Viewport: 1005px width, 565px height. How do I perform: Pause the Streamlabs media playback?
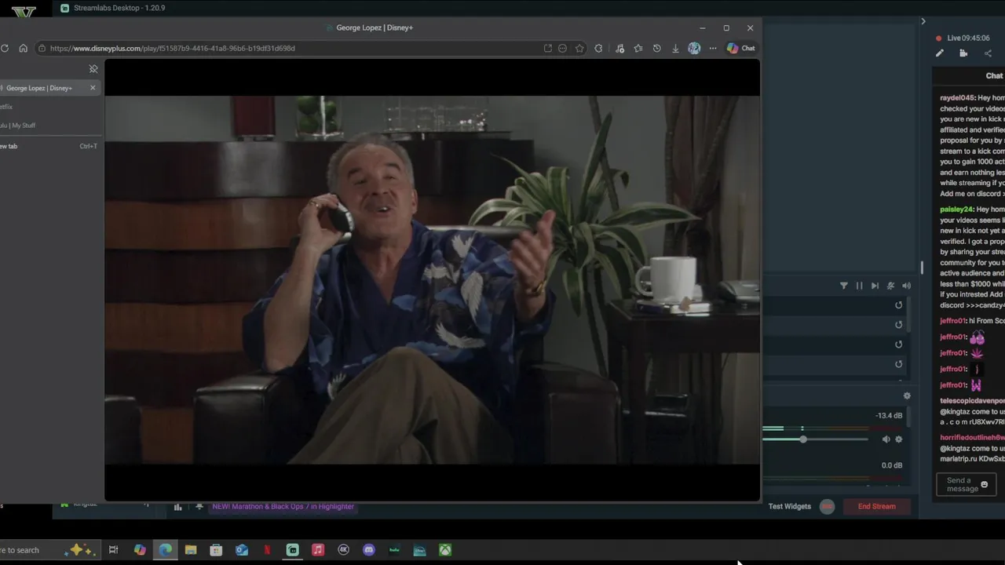click(x=859, y=286)
